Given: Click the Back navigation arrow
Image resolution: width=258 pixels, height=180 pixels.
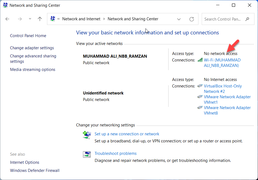Looking at the screenshot, I should point(7,19).
